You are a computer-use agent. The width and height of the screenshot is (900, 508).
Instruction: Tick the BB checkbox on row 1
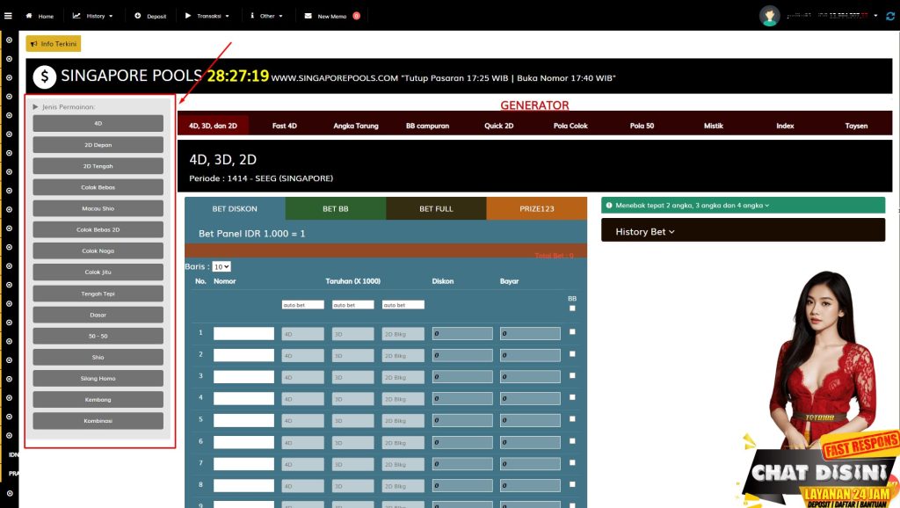(572, 331)
